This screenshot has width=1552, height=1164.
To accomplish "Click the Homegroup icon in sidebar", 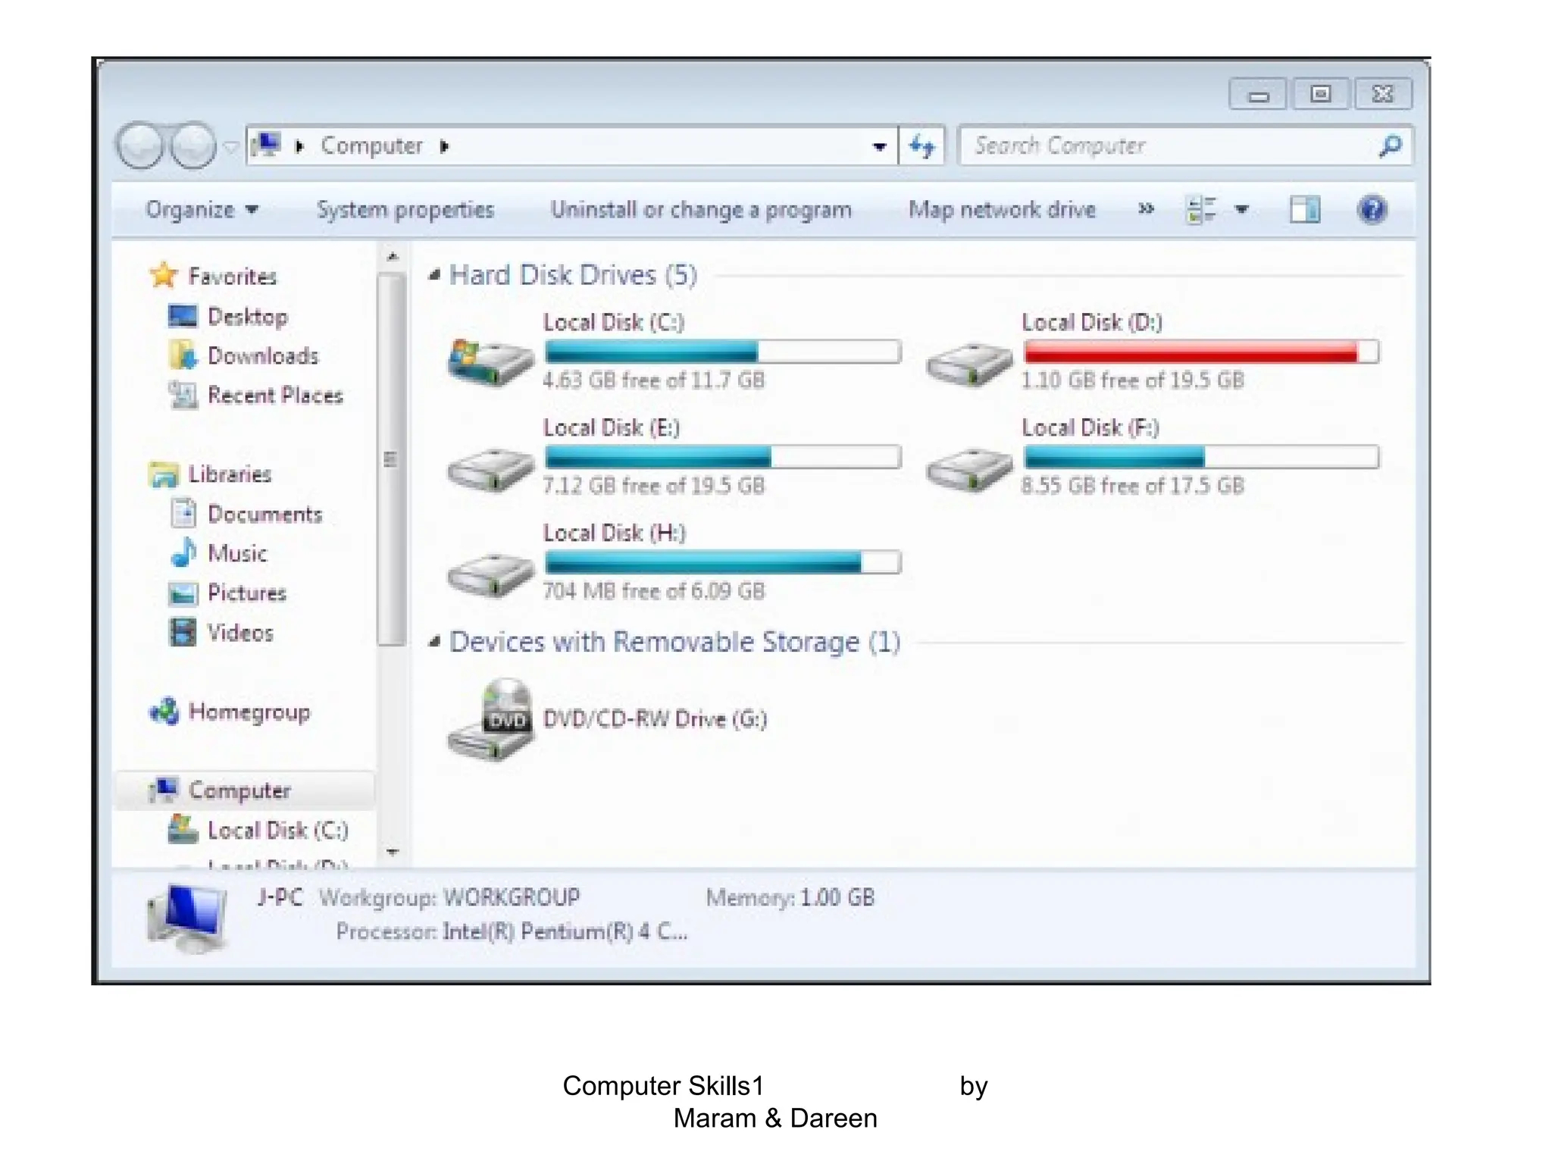I will [x=164, y=712].
